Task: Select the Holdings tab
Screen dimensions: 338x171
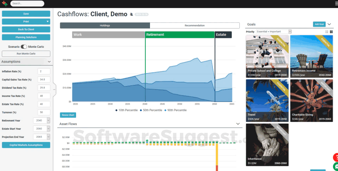Action: click(105, 26)
